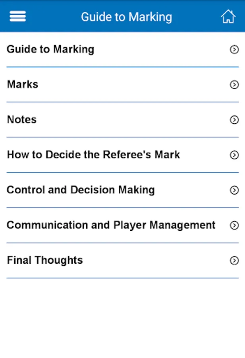
Task: Click the Guide to Marking header title
Action: coord(127,17)
